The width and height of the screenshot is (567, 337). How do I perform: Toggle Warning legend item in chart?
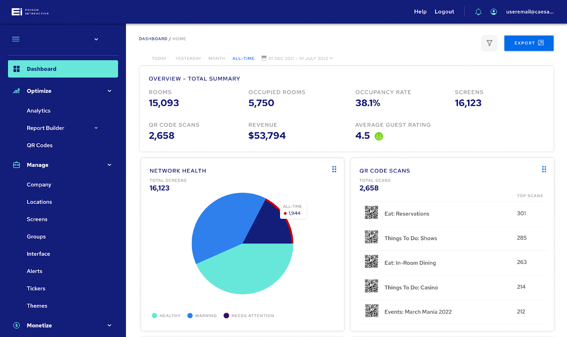(202, 316)
